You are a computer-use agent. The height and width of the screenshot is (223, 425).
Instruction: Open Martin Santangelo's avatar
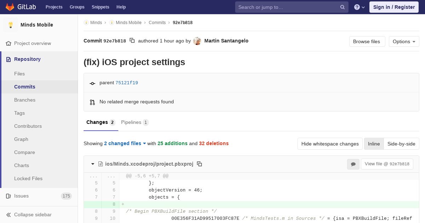click(197, 41)
